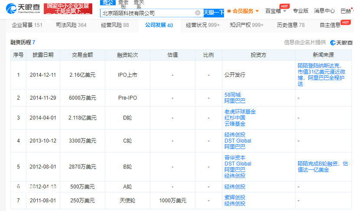Open investor link 58同城
The width and height of the screenshot is (354, 211).
click(233, 95)
